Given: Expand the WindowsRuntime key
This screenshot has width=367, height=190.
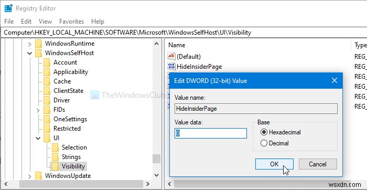Looking at the screenshot, I should (29, 44).
